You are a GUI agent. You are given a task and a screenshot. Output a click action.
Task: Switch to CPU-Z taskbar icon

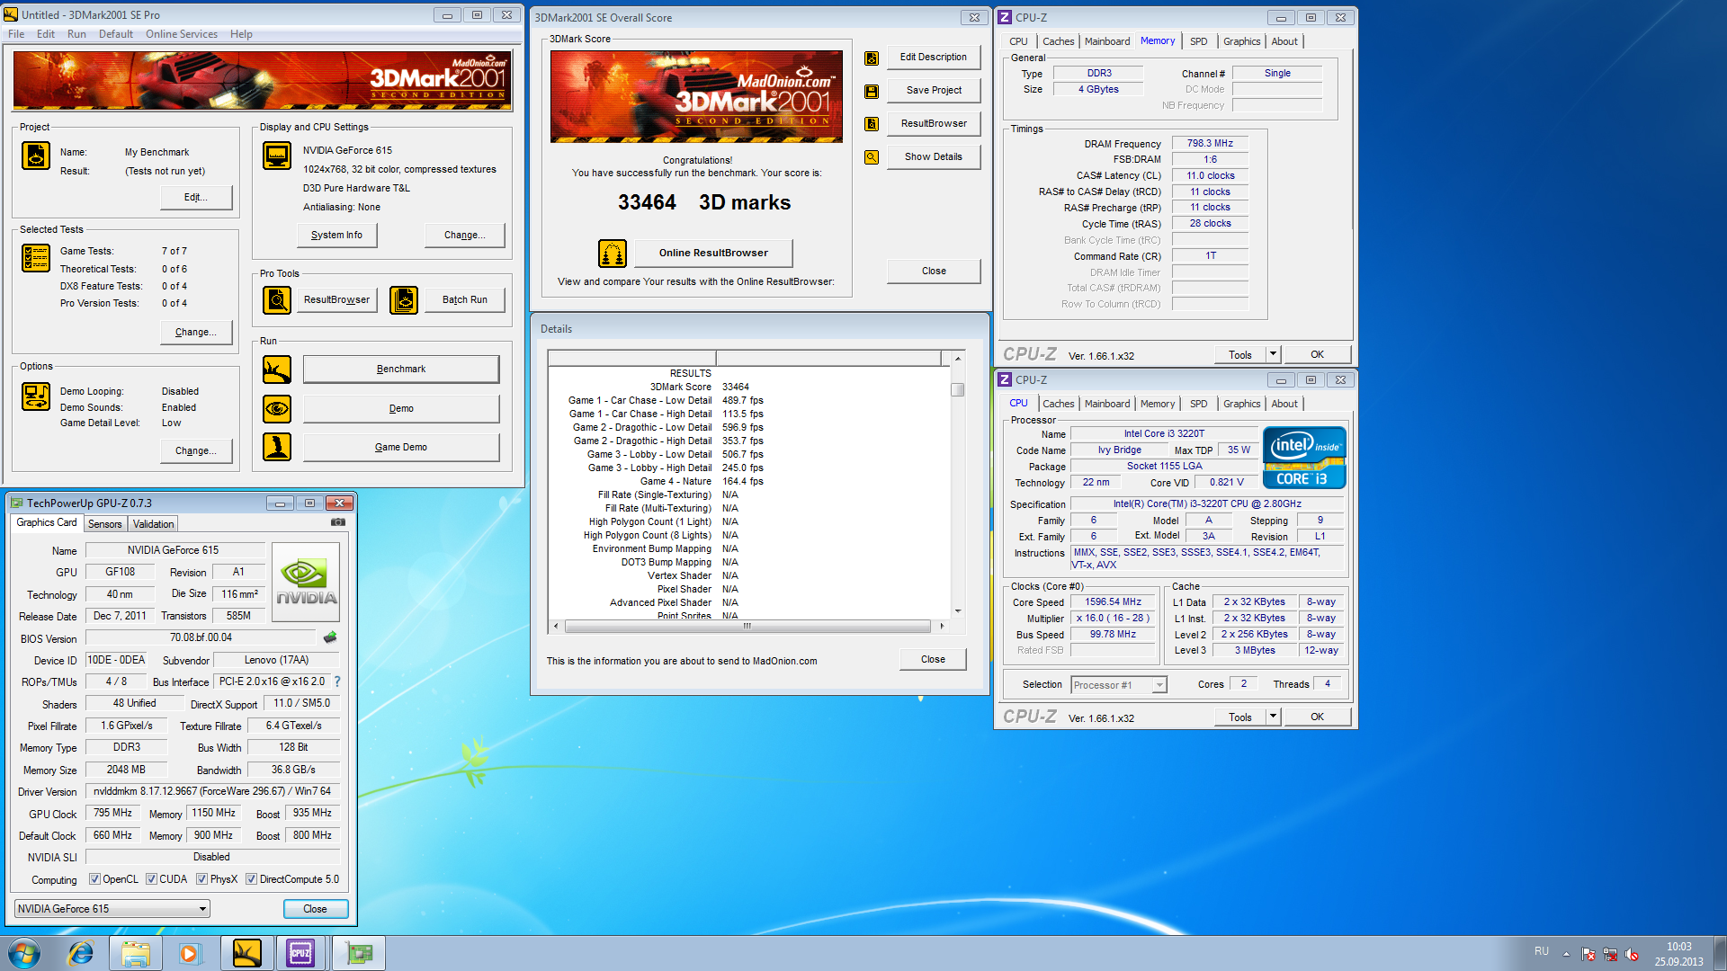click(300, 953)
